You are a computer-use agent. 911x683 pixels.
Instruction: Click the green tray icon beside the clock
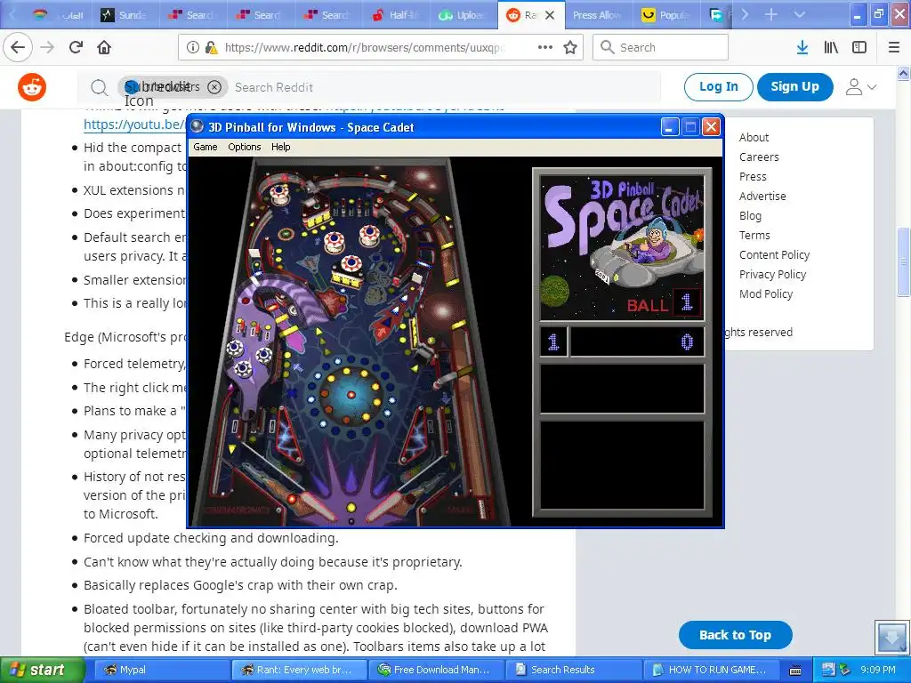click(x=845, y=670)
